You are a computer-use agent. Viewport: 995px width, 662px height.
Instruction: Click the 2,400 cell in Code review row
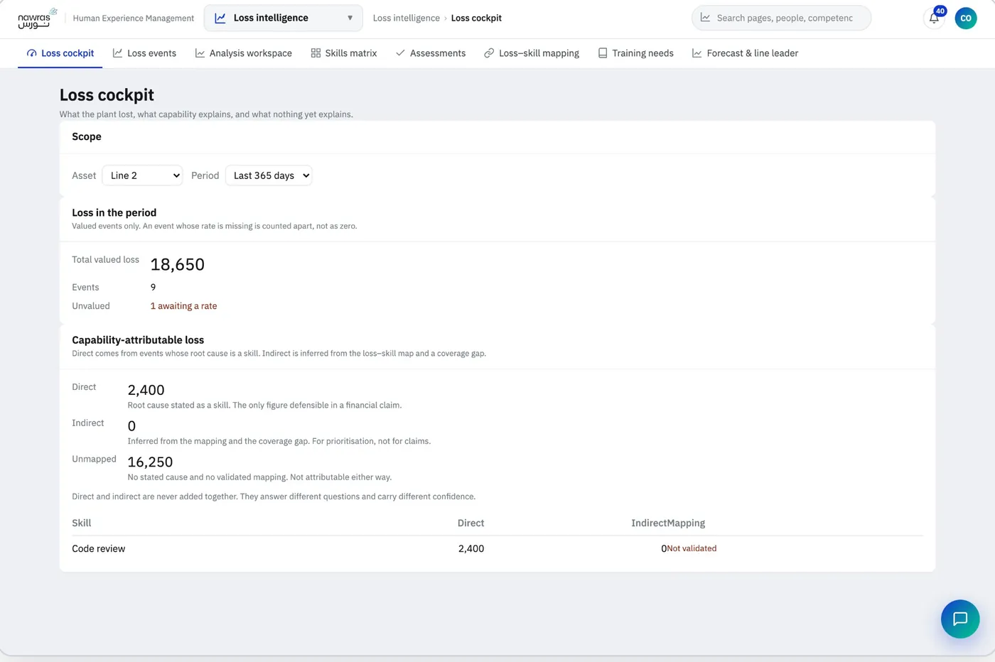pyautogui.click(x=471, y=548)
